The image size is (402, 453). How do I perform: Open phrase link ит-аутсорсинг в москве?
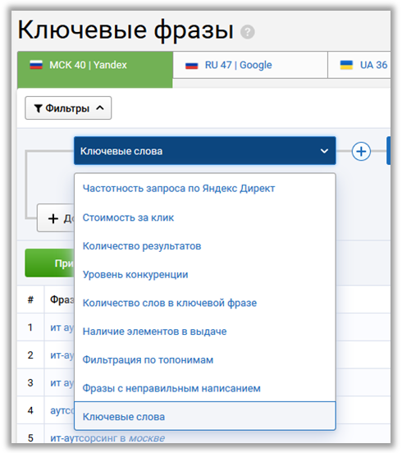[107, 438]
